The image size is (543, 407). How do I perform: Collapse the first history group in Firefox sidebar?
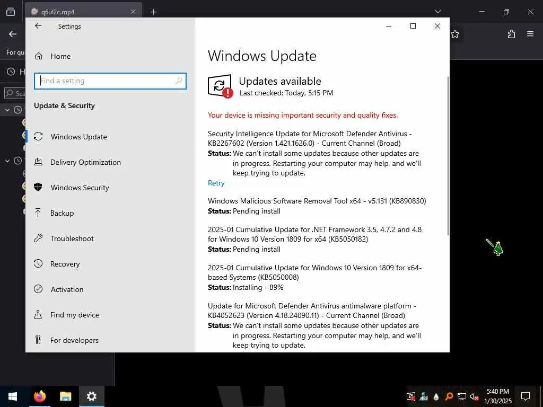(7, 110)
